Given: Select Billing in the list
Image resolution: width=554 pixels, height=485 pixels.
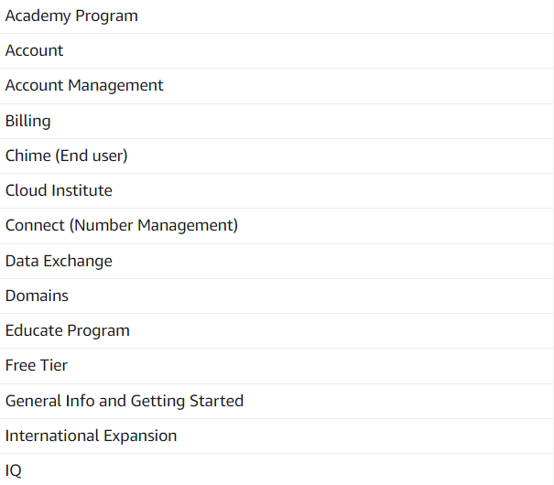Looking at the screenshot, I should pyautogui.click(x=28, y=121).
